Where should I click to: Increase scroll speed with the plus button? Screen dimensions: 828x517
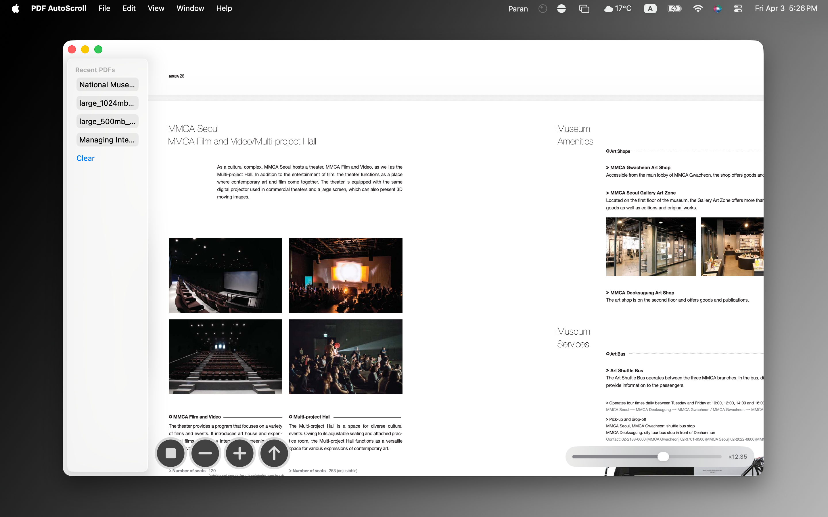click(x=239, y=454)
